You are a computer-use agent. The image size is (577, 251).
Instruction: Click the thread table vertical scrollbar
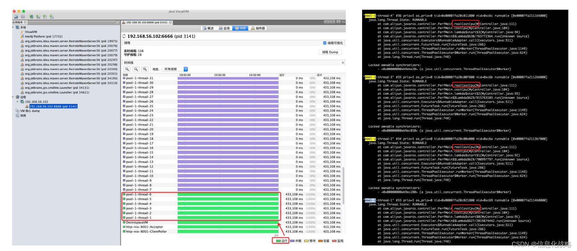tap(343, 185)
